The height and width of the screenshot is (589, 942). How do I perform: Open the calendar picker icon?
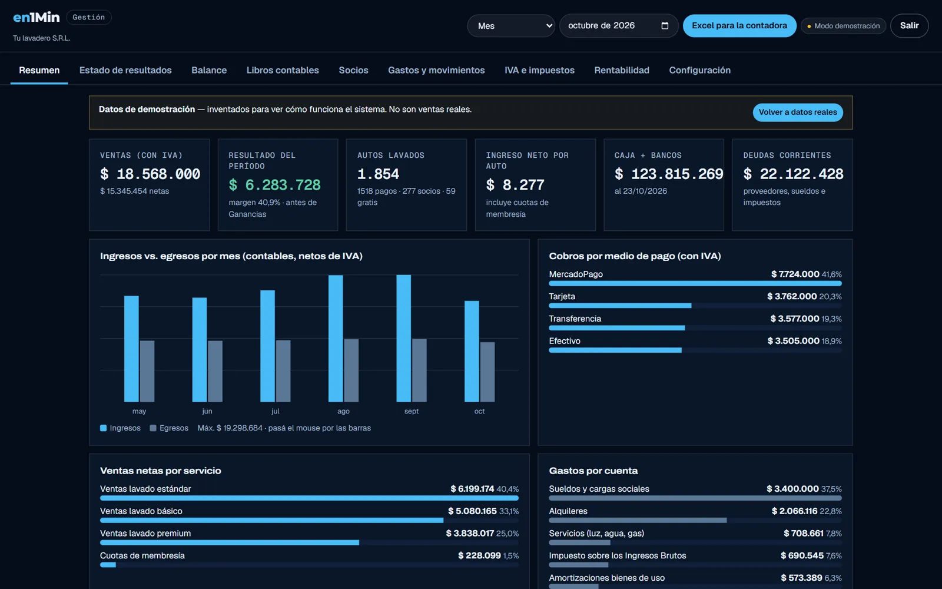tap(665, 26)
